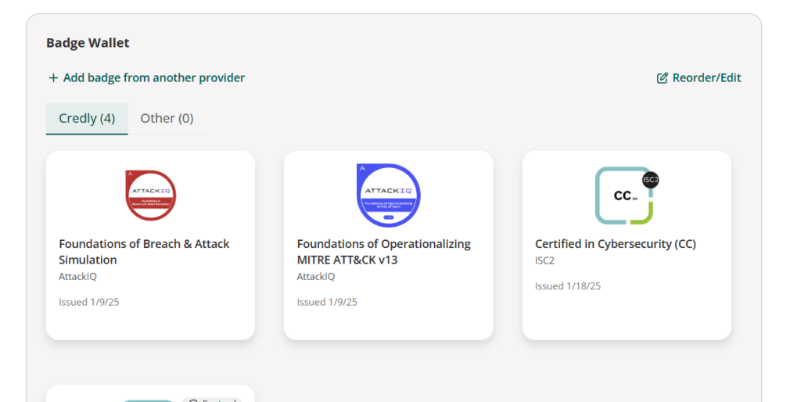Viewport: 801px width, 402px height.
Task: Click Issued 1/9/25 on MITRE ATT&CK card
Action: tap(327, 302)
